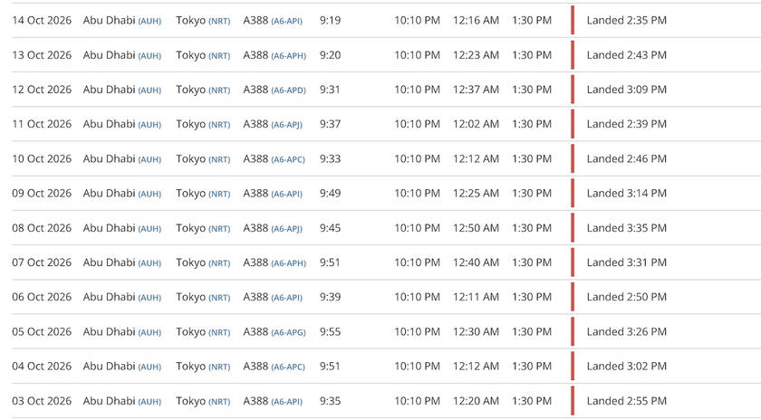Click the Landed 3:26 PM status

click(x=627, y=331)
